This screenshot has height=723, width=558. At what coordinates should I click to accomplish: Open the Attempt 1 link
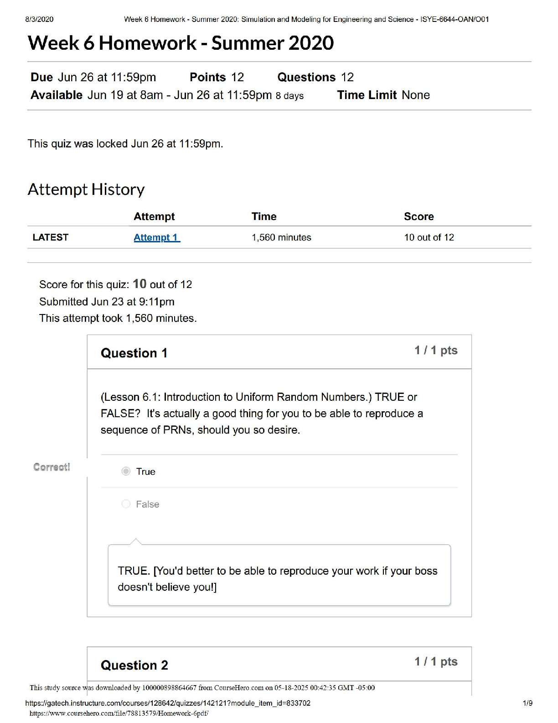156,237
